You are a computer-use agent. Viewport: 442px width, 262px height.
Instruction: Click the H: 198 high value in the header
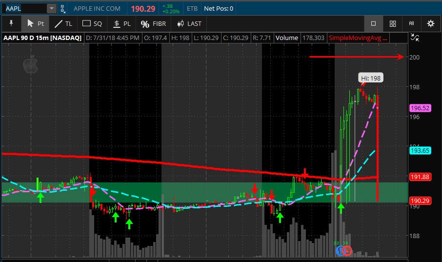[181, 38]
